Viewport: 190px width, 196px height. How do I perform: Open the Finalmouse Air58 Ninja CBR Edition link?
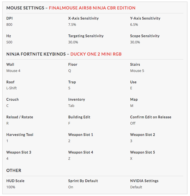pyautogui.click(x=92, y=8)
